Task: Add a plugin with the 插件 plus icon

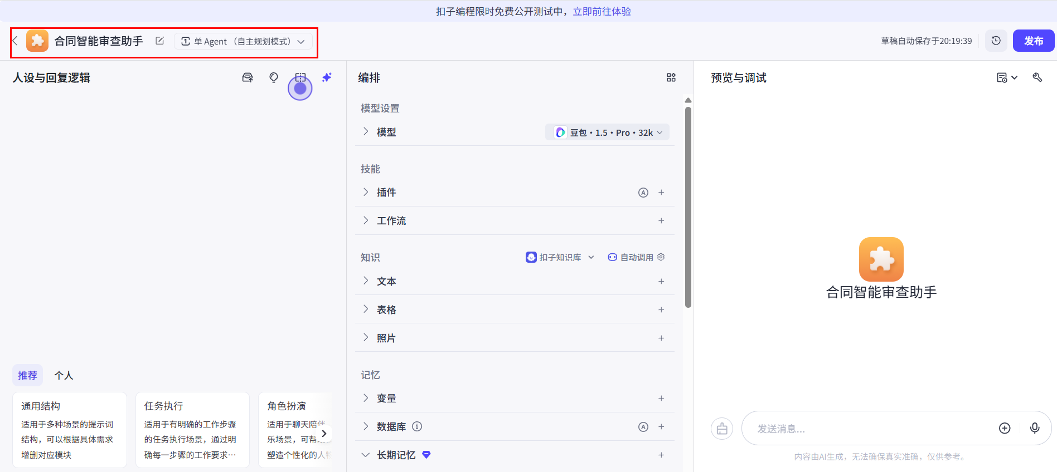Action: pos(661,193)
